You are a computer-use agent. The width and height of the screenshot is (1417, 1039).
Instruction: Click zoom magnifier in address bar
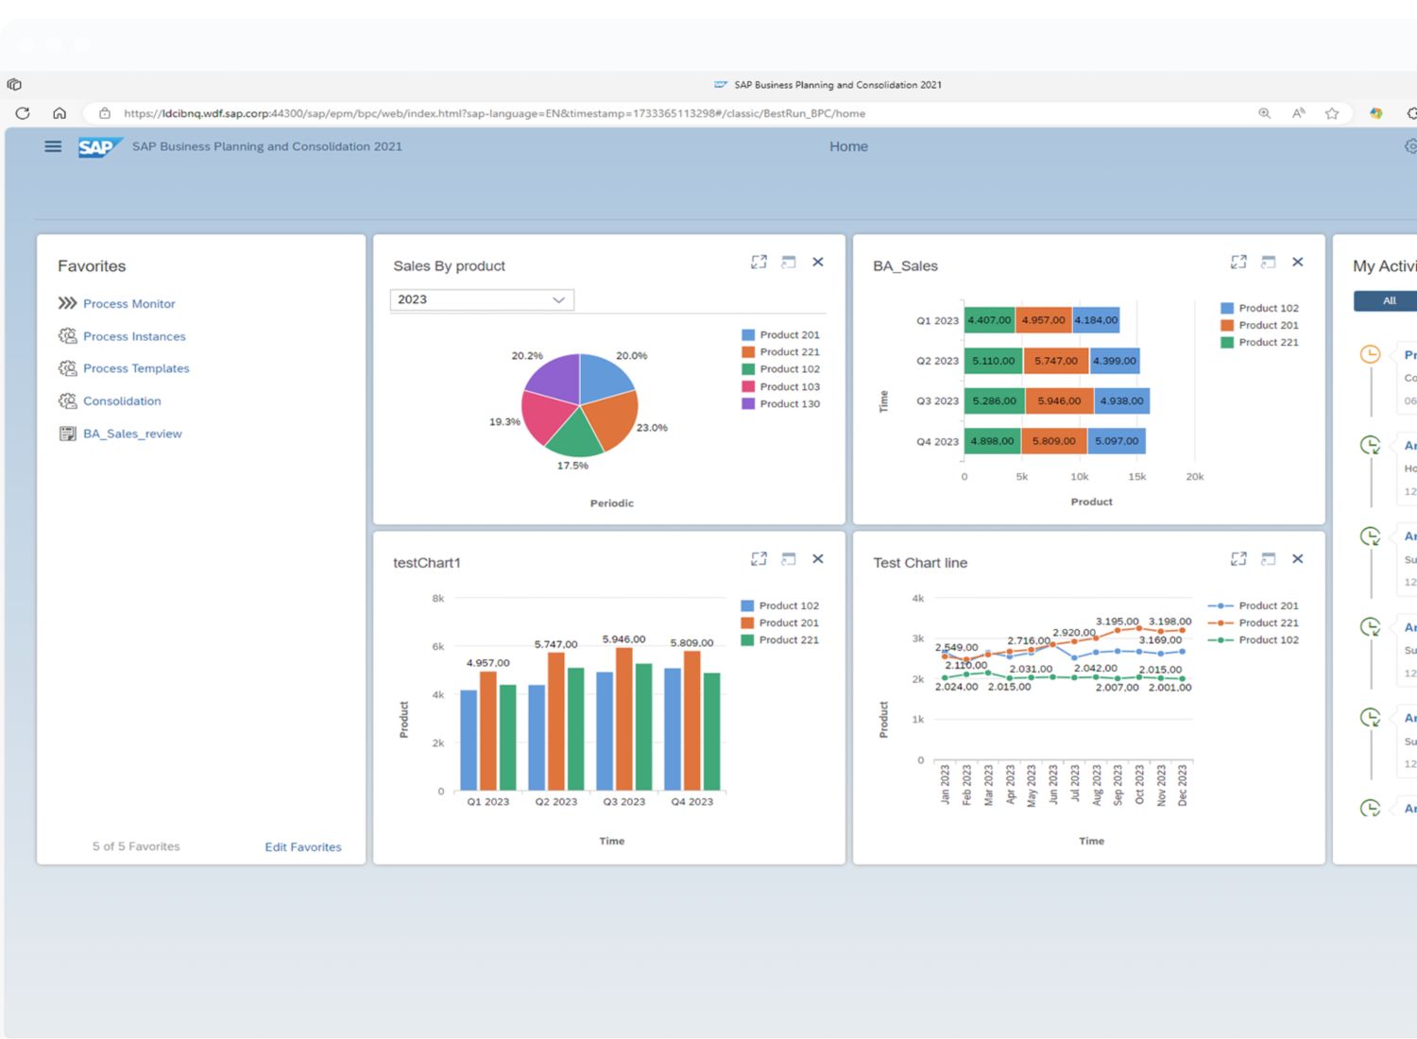pyautogui.click(x=1264, y=113)
